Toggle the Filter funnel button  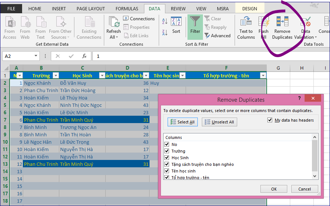click(195, 27)
